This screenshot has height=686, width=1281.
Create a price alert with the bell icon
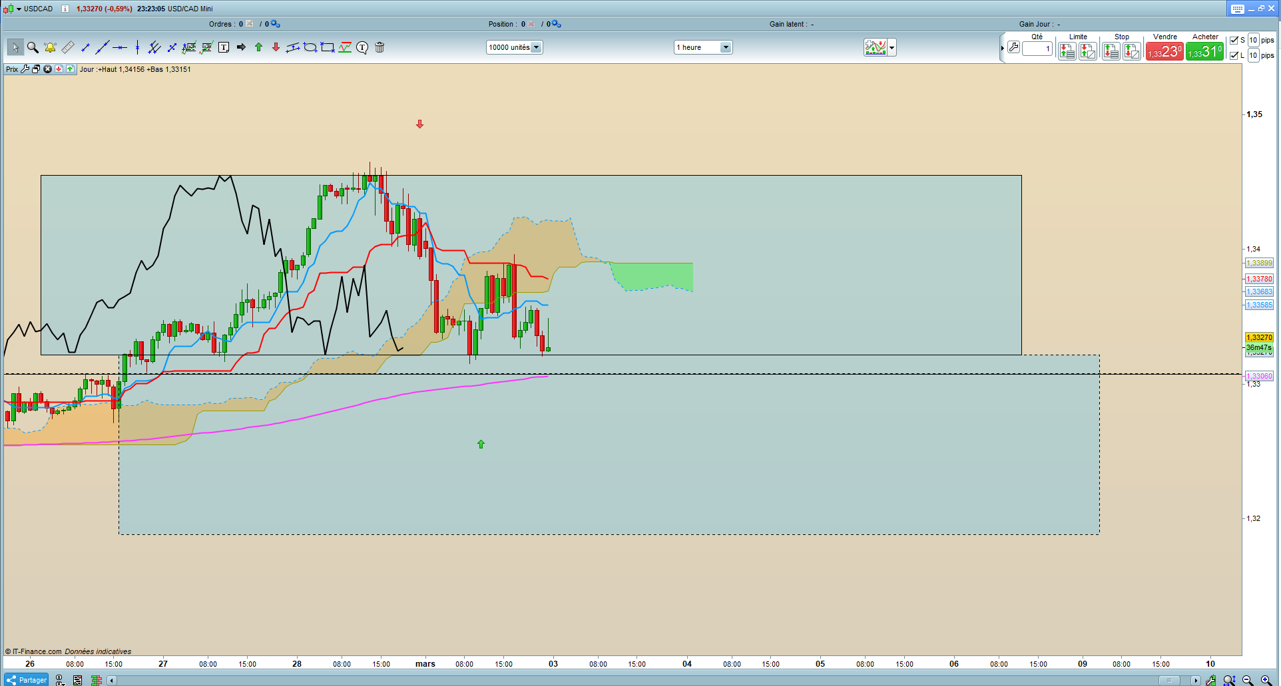pos(50,47)
